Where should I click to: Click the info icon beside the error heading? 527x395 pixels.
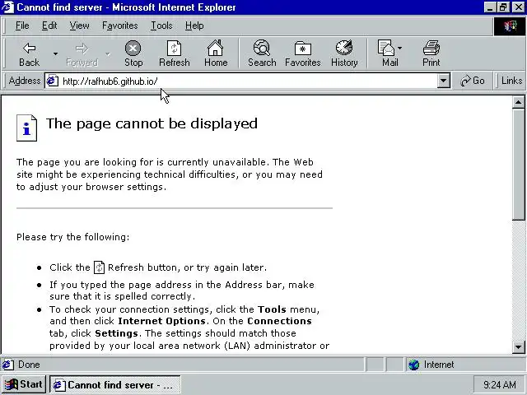26,128
